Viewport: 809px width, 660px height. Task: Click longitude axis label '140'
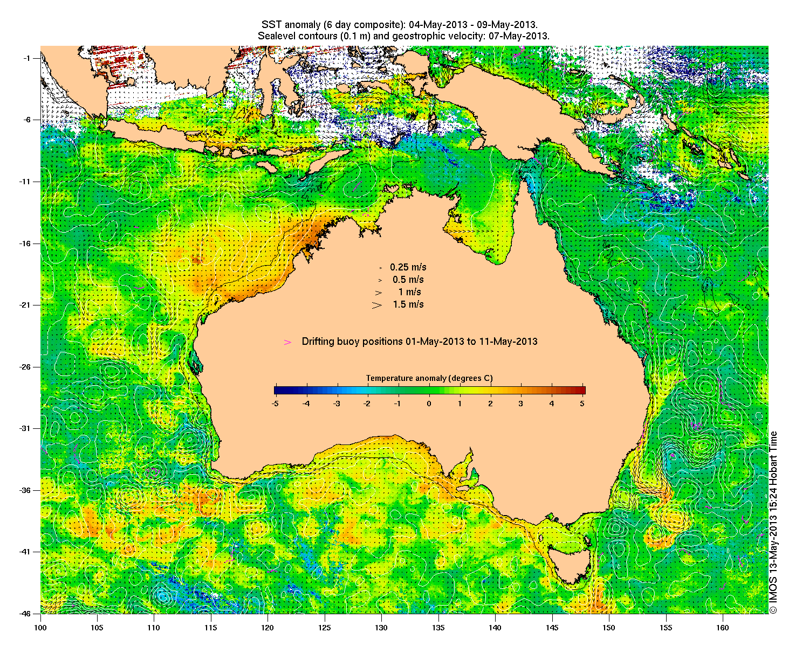[x=495, y=627]
